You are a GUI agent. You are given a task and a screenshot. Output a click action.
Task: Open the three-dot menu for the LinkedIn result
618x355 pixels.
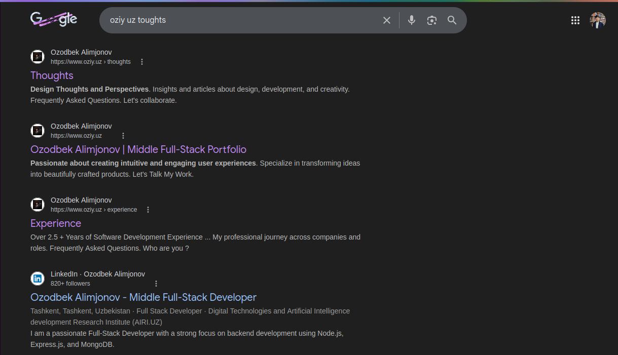(x=156, y=283)
